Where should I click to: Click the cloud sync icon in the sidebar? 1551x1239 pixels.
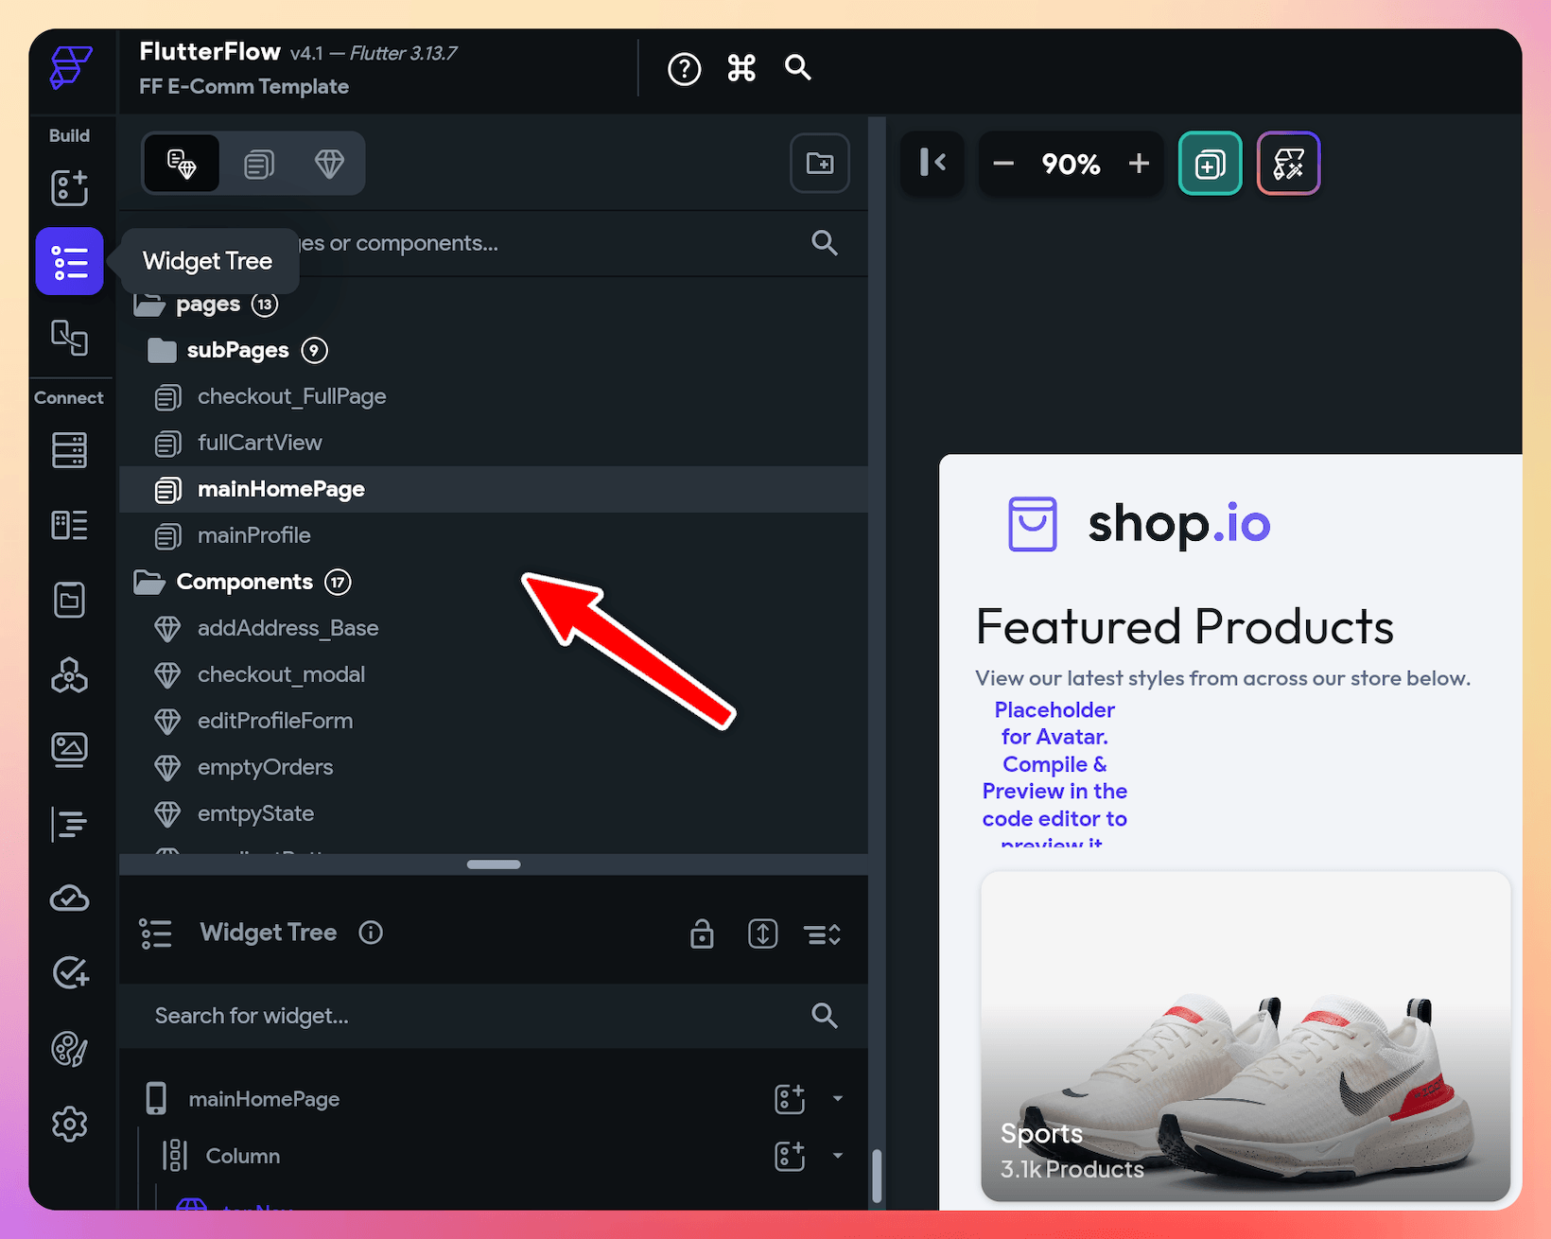(69, 898)
